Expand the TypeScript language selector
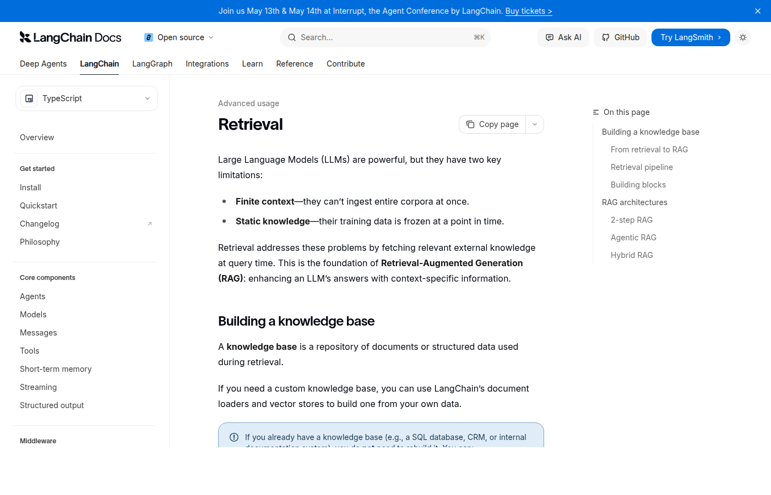 (86, 98)
